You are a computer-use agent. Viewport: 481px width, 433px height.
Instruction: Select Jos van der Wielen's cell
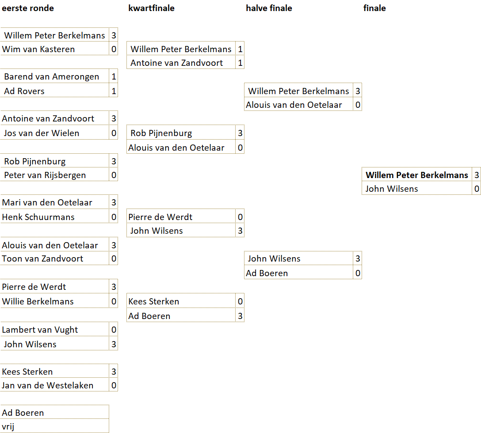[42, 133]
